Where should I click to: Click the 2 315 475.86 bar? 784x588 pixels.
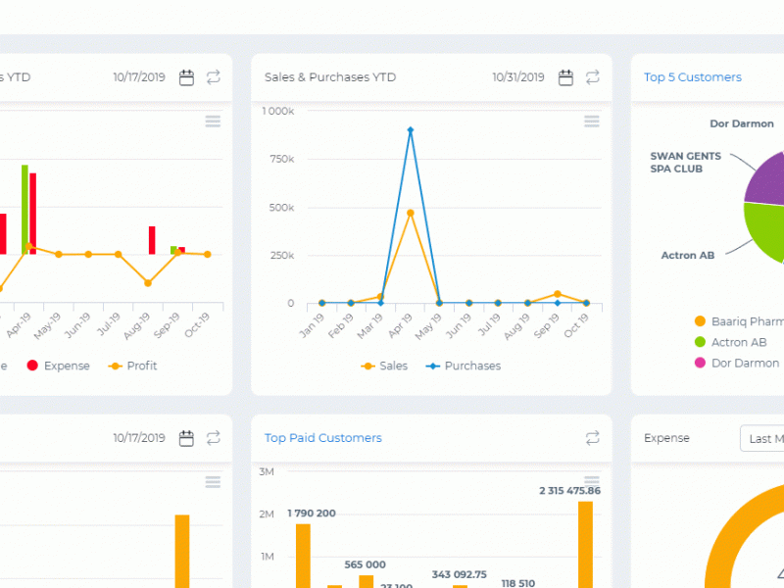[585, 545]
